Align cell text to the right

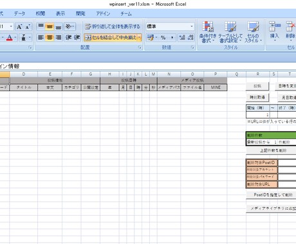click(59, 38)
